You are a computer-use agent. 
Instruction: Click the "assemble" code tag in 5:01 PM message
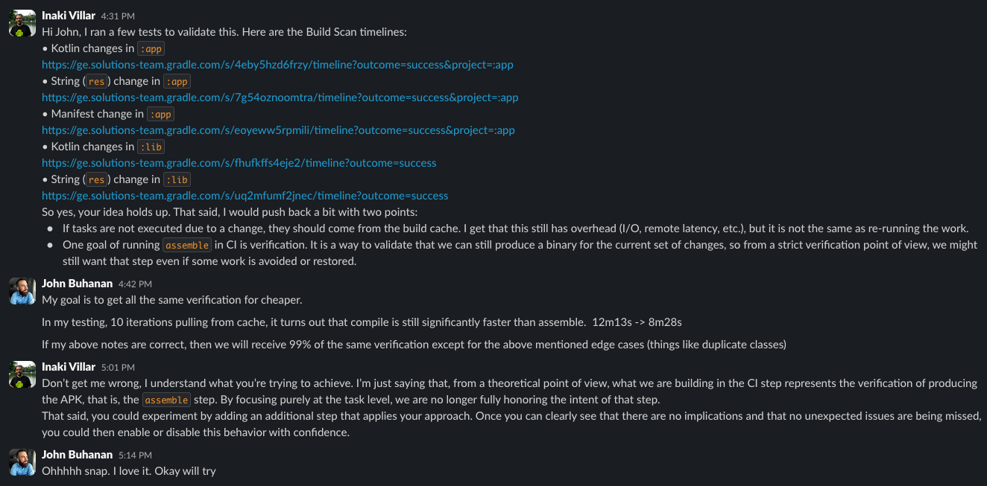click(166, 400)
